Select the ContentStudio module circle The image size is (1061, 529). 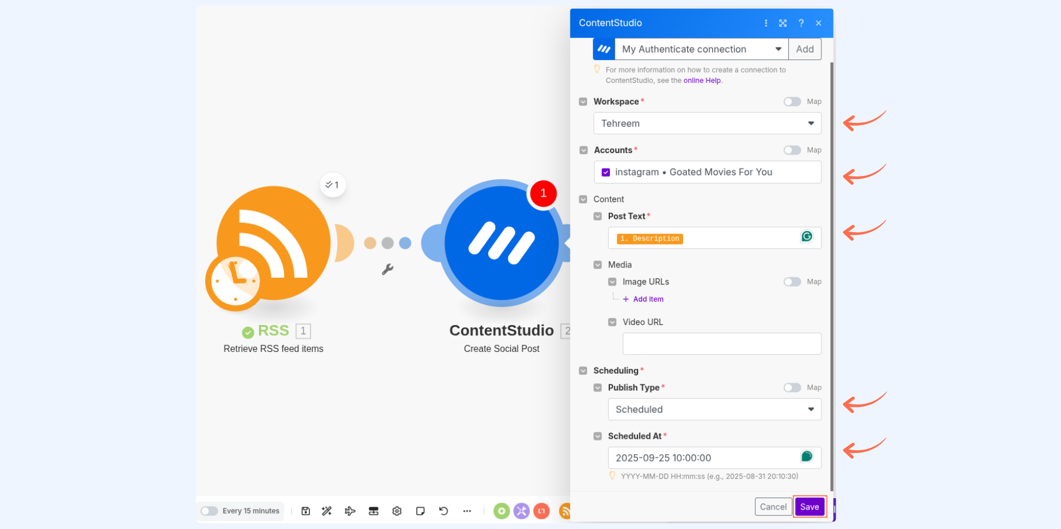point(501,243)
